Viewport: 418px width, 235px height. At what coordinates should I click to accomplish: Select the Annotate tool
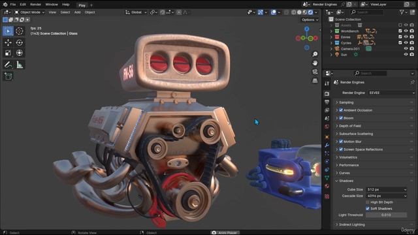point(8,65)
